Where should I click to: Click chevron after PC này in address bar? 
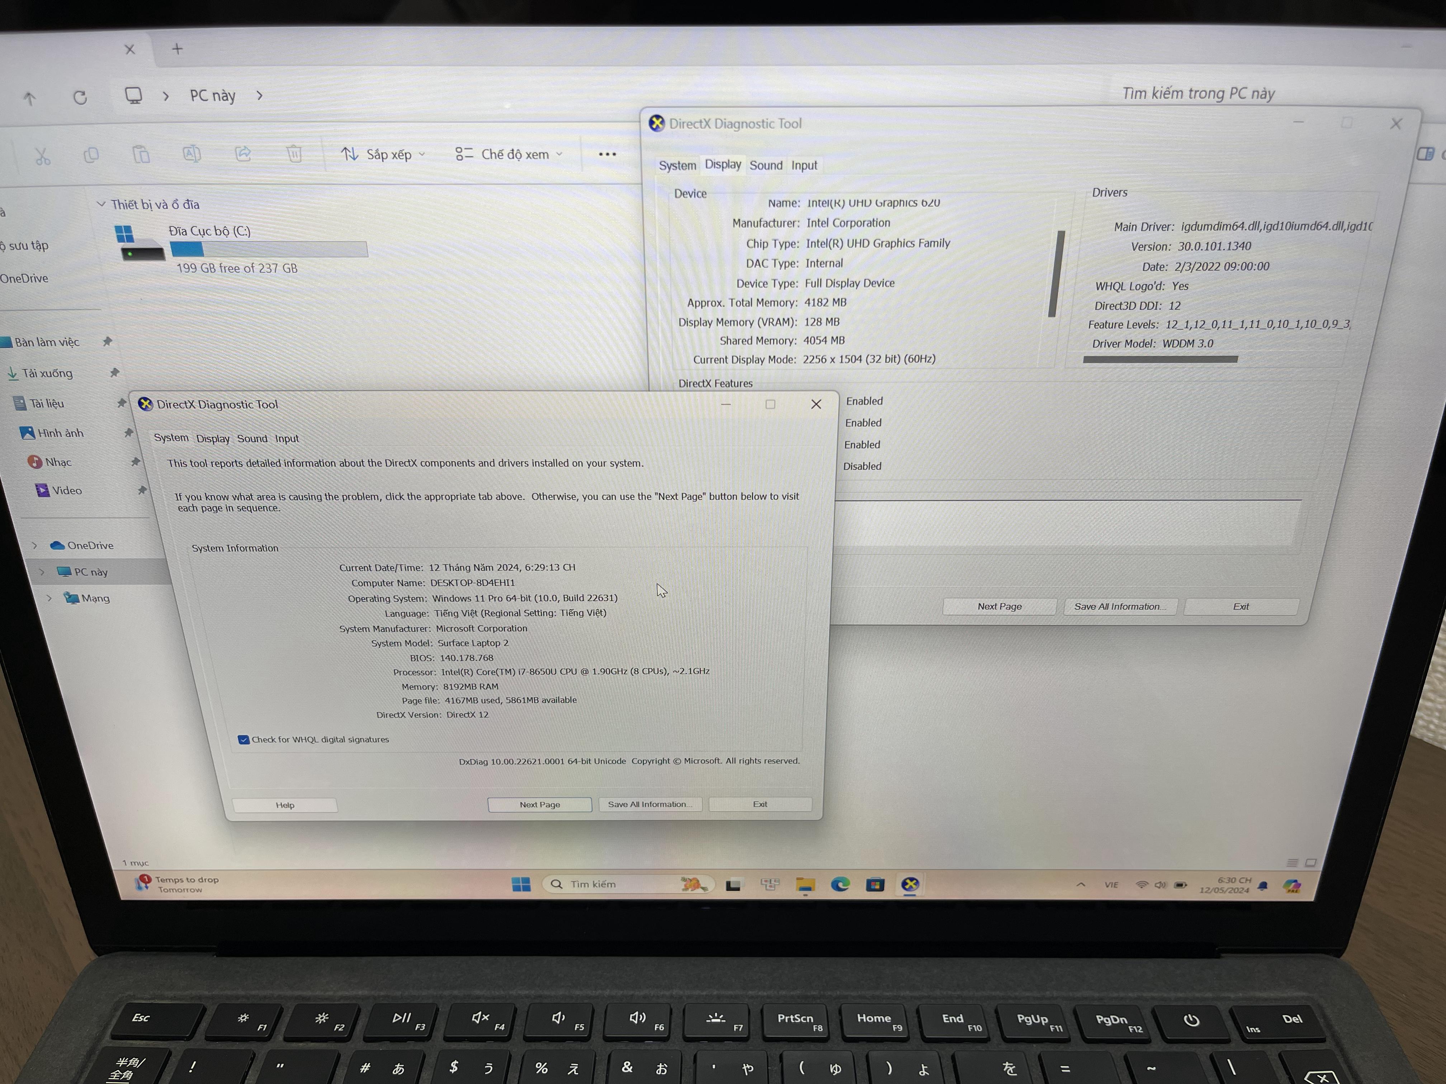click(260, 95)
